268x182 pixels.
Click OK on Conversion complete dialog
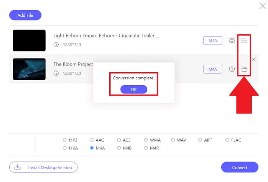click(134, 89)
